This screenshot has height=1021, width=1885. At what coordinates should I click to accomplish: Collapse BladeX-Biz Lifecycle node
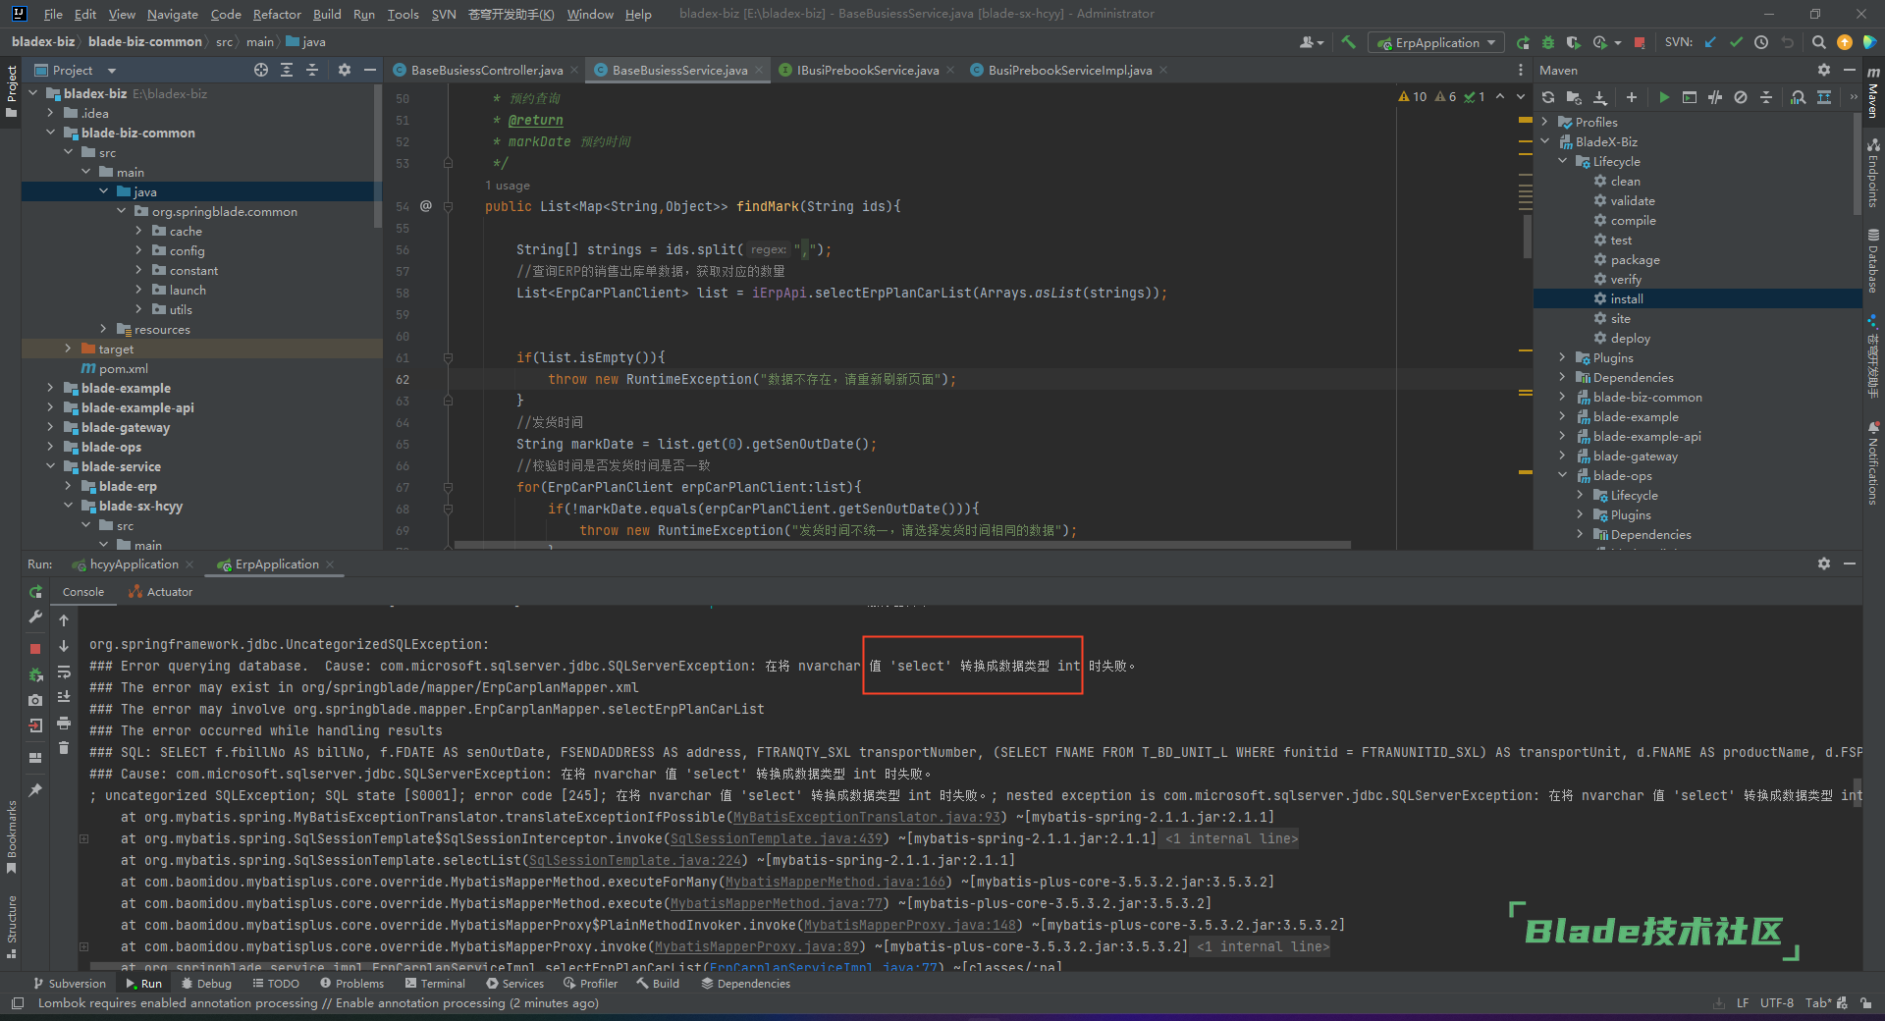(1562, 161)
